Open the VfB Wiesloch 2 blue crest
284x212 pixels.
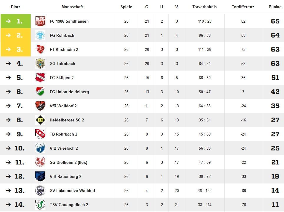coord(40,148)
